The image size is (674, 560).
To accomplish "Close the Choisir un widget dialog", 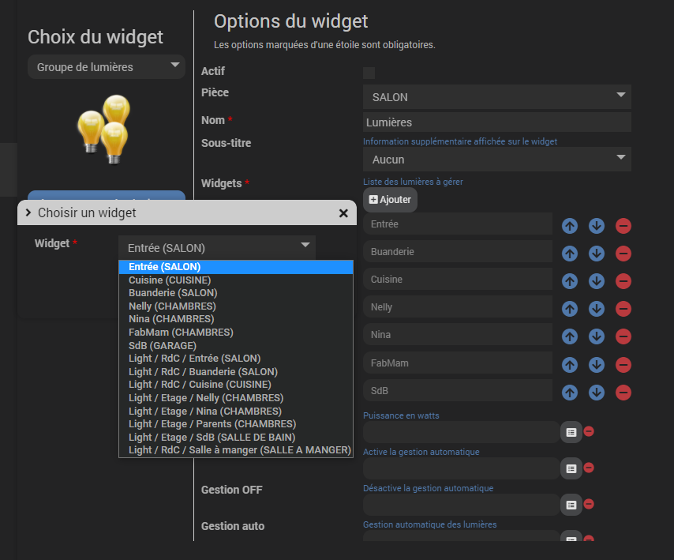I will click(x=343, y=213).
